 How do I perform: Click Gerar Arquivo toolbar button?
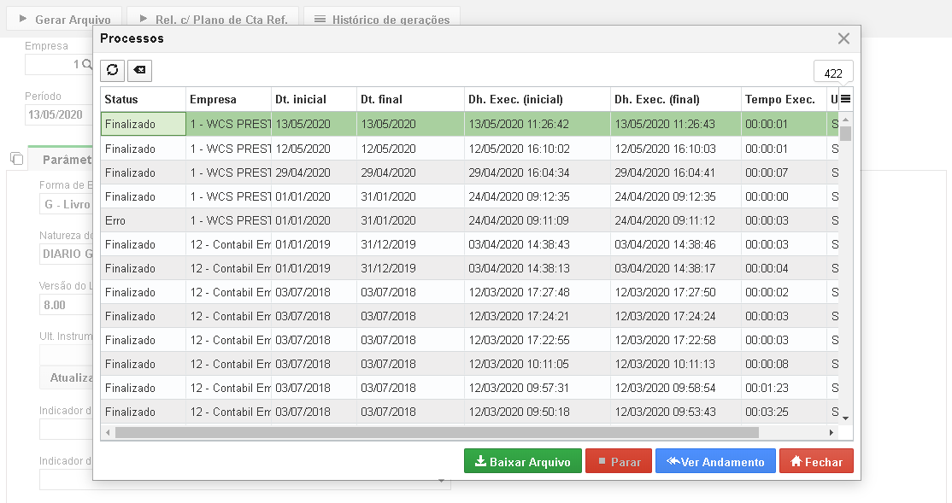64,19
